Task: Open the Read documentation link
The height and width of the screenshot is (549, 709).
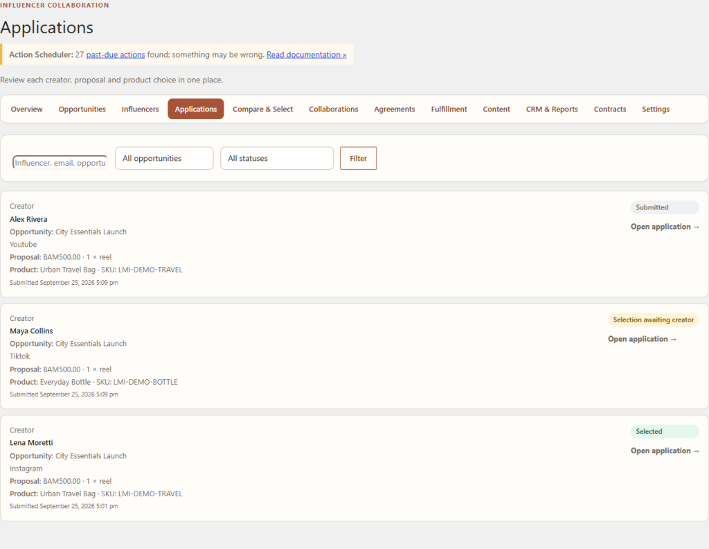Action: pyautogui.click(x=307, y=55)
